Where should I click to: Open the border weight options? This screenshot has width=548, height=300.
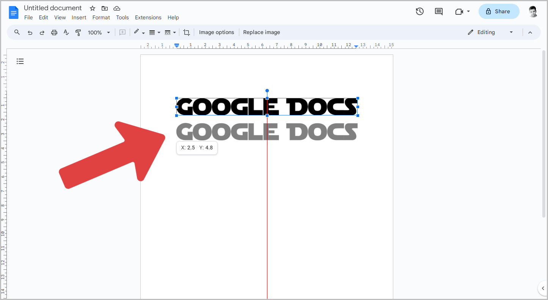[154, 33]
